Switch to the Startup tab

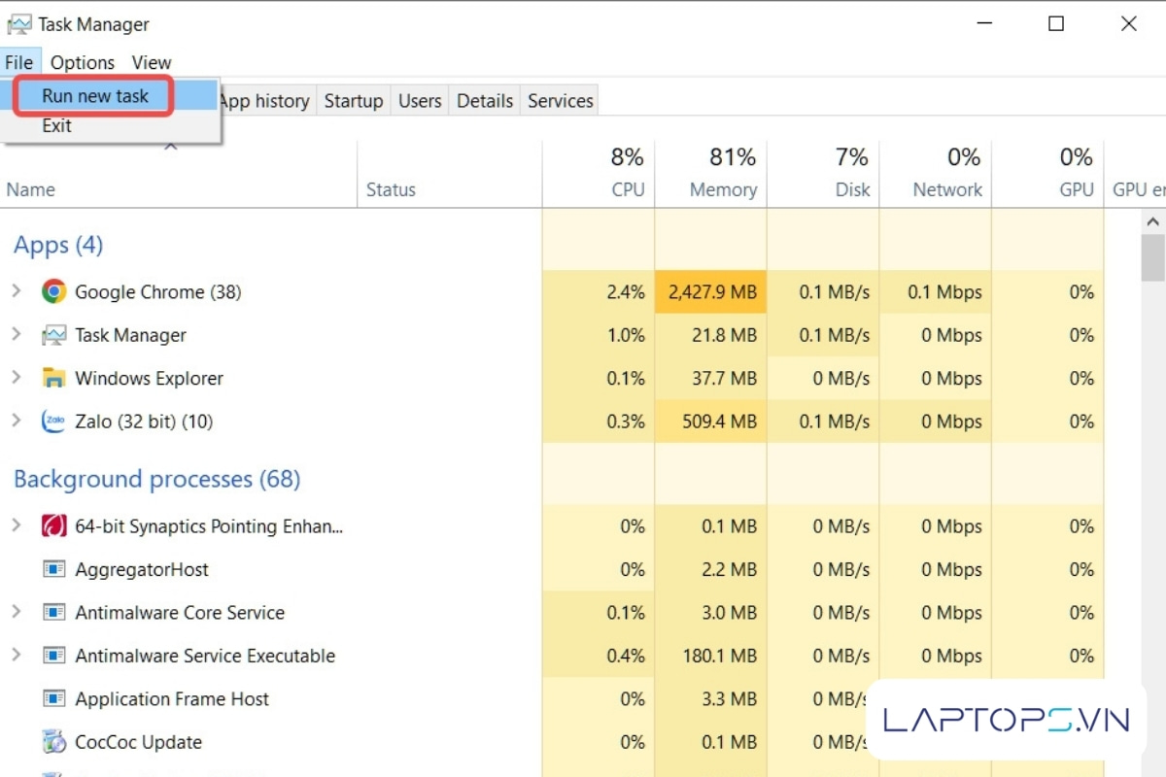[x=353, y=101]
